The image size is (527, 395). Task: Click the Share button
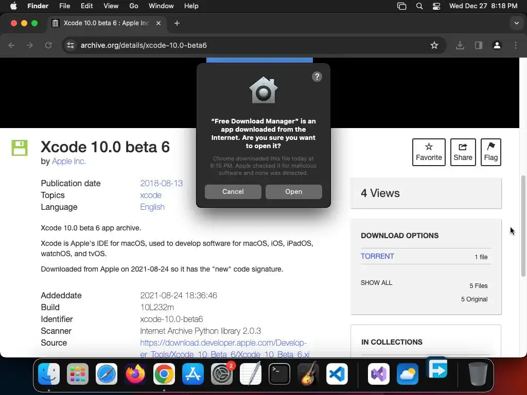[463, 152]
